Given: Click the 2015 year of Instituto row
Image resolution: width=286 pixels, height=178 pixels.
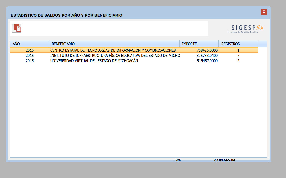Looking at the screenshot, I should 29,56.
